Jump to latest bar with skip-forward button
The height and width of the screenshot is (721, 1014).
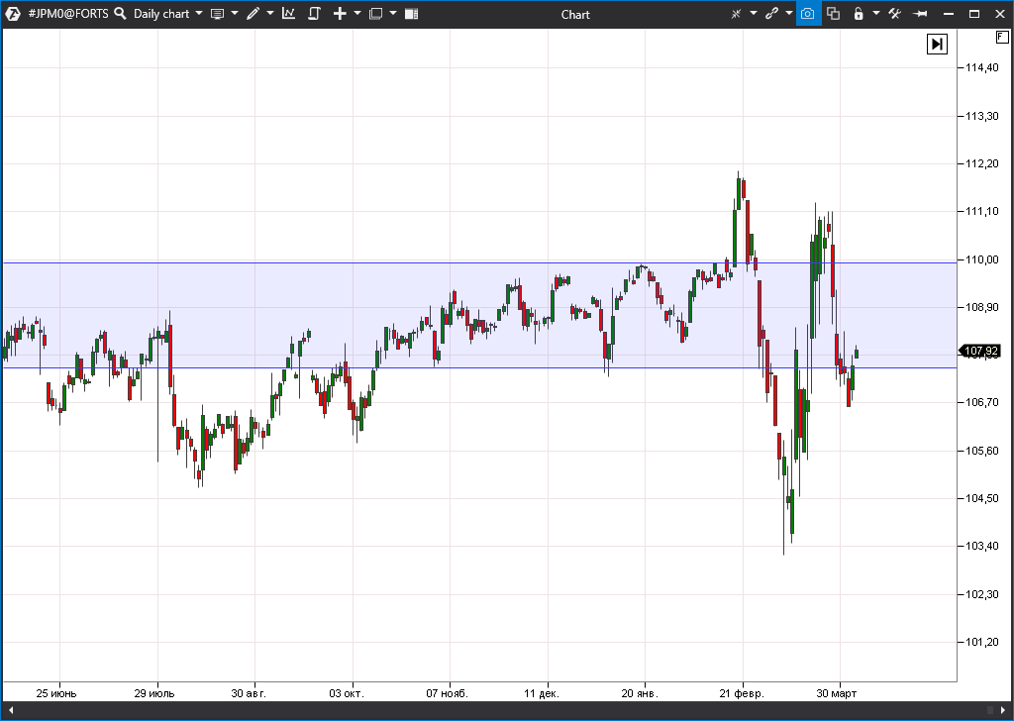click(937, 44)
